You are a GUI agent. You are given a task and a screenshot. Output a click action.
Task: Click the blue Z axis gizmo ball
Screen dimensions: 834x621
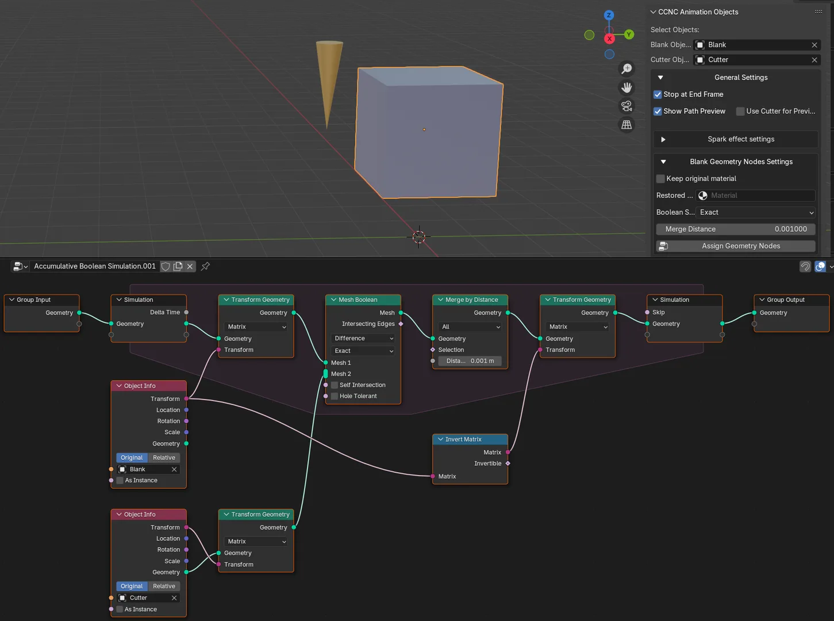609,15
